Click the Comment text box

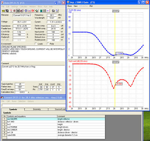tap(33, 73)
